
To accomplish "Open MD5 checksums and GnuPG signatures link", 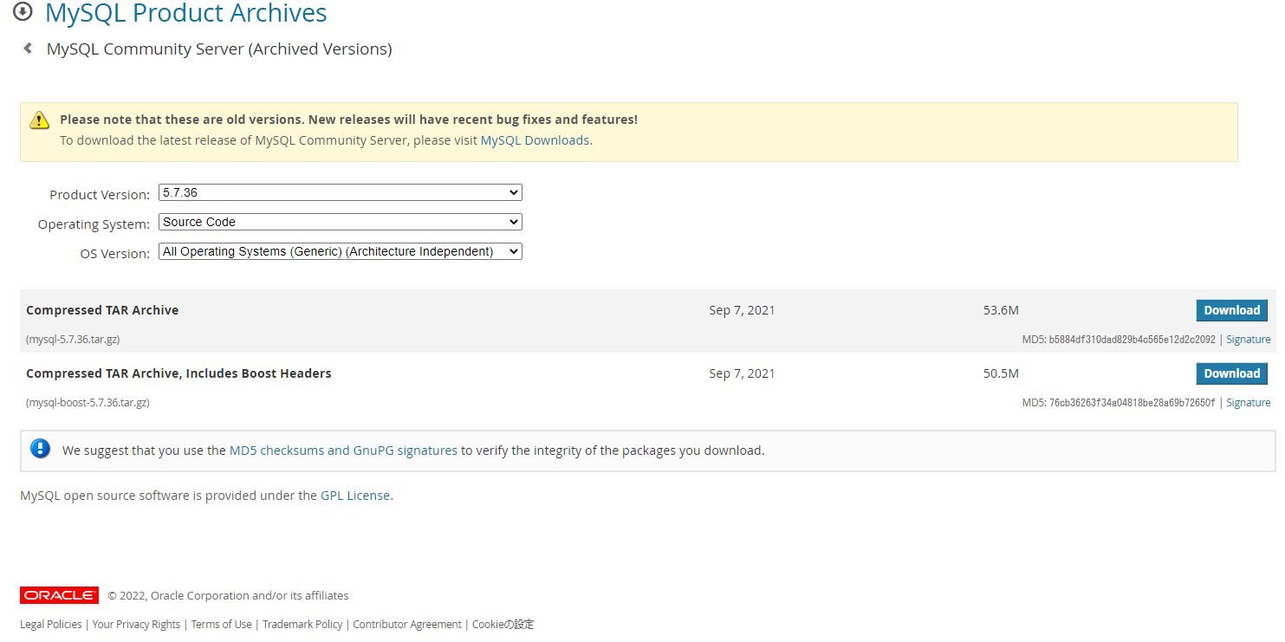I will (x=343, y=451).
